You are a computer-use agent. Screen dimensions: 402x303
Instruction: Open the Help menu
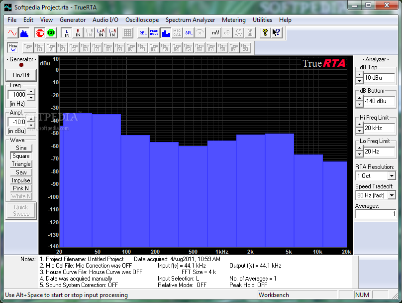285,20
